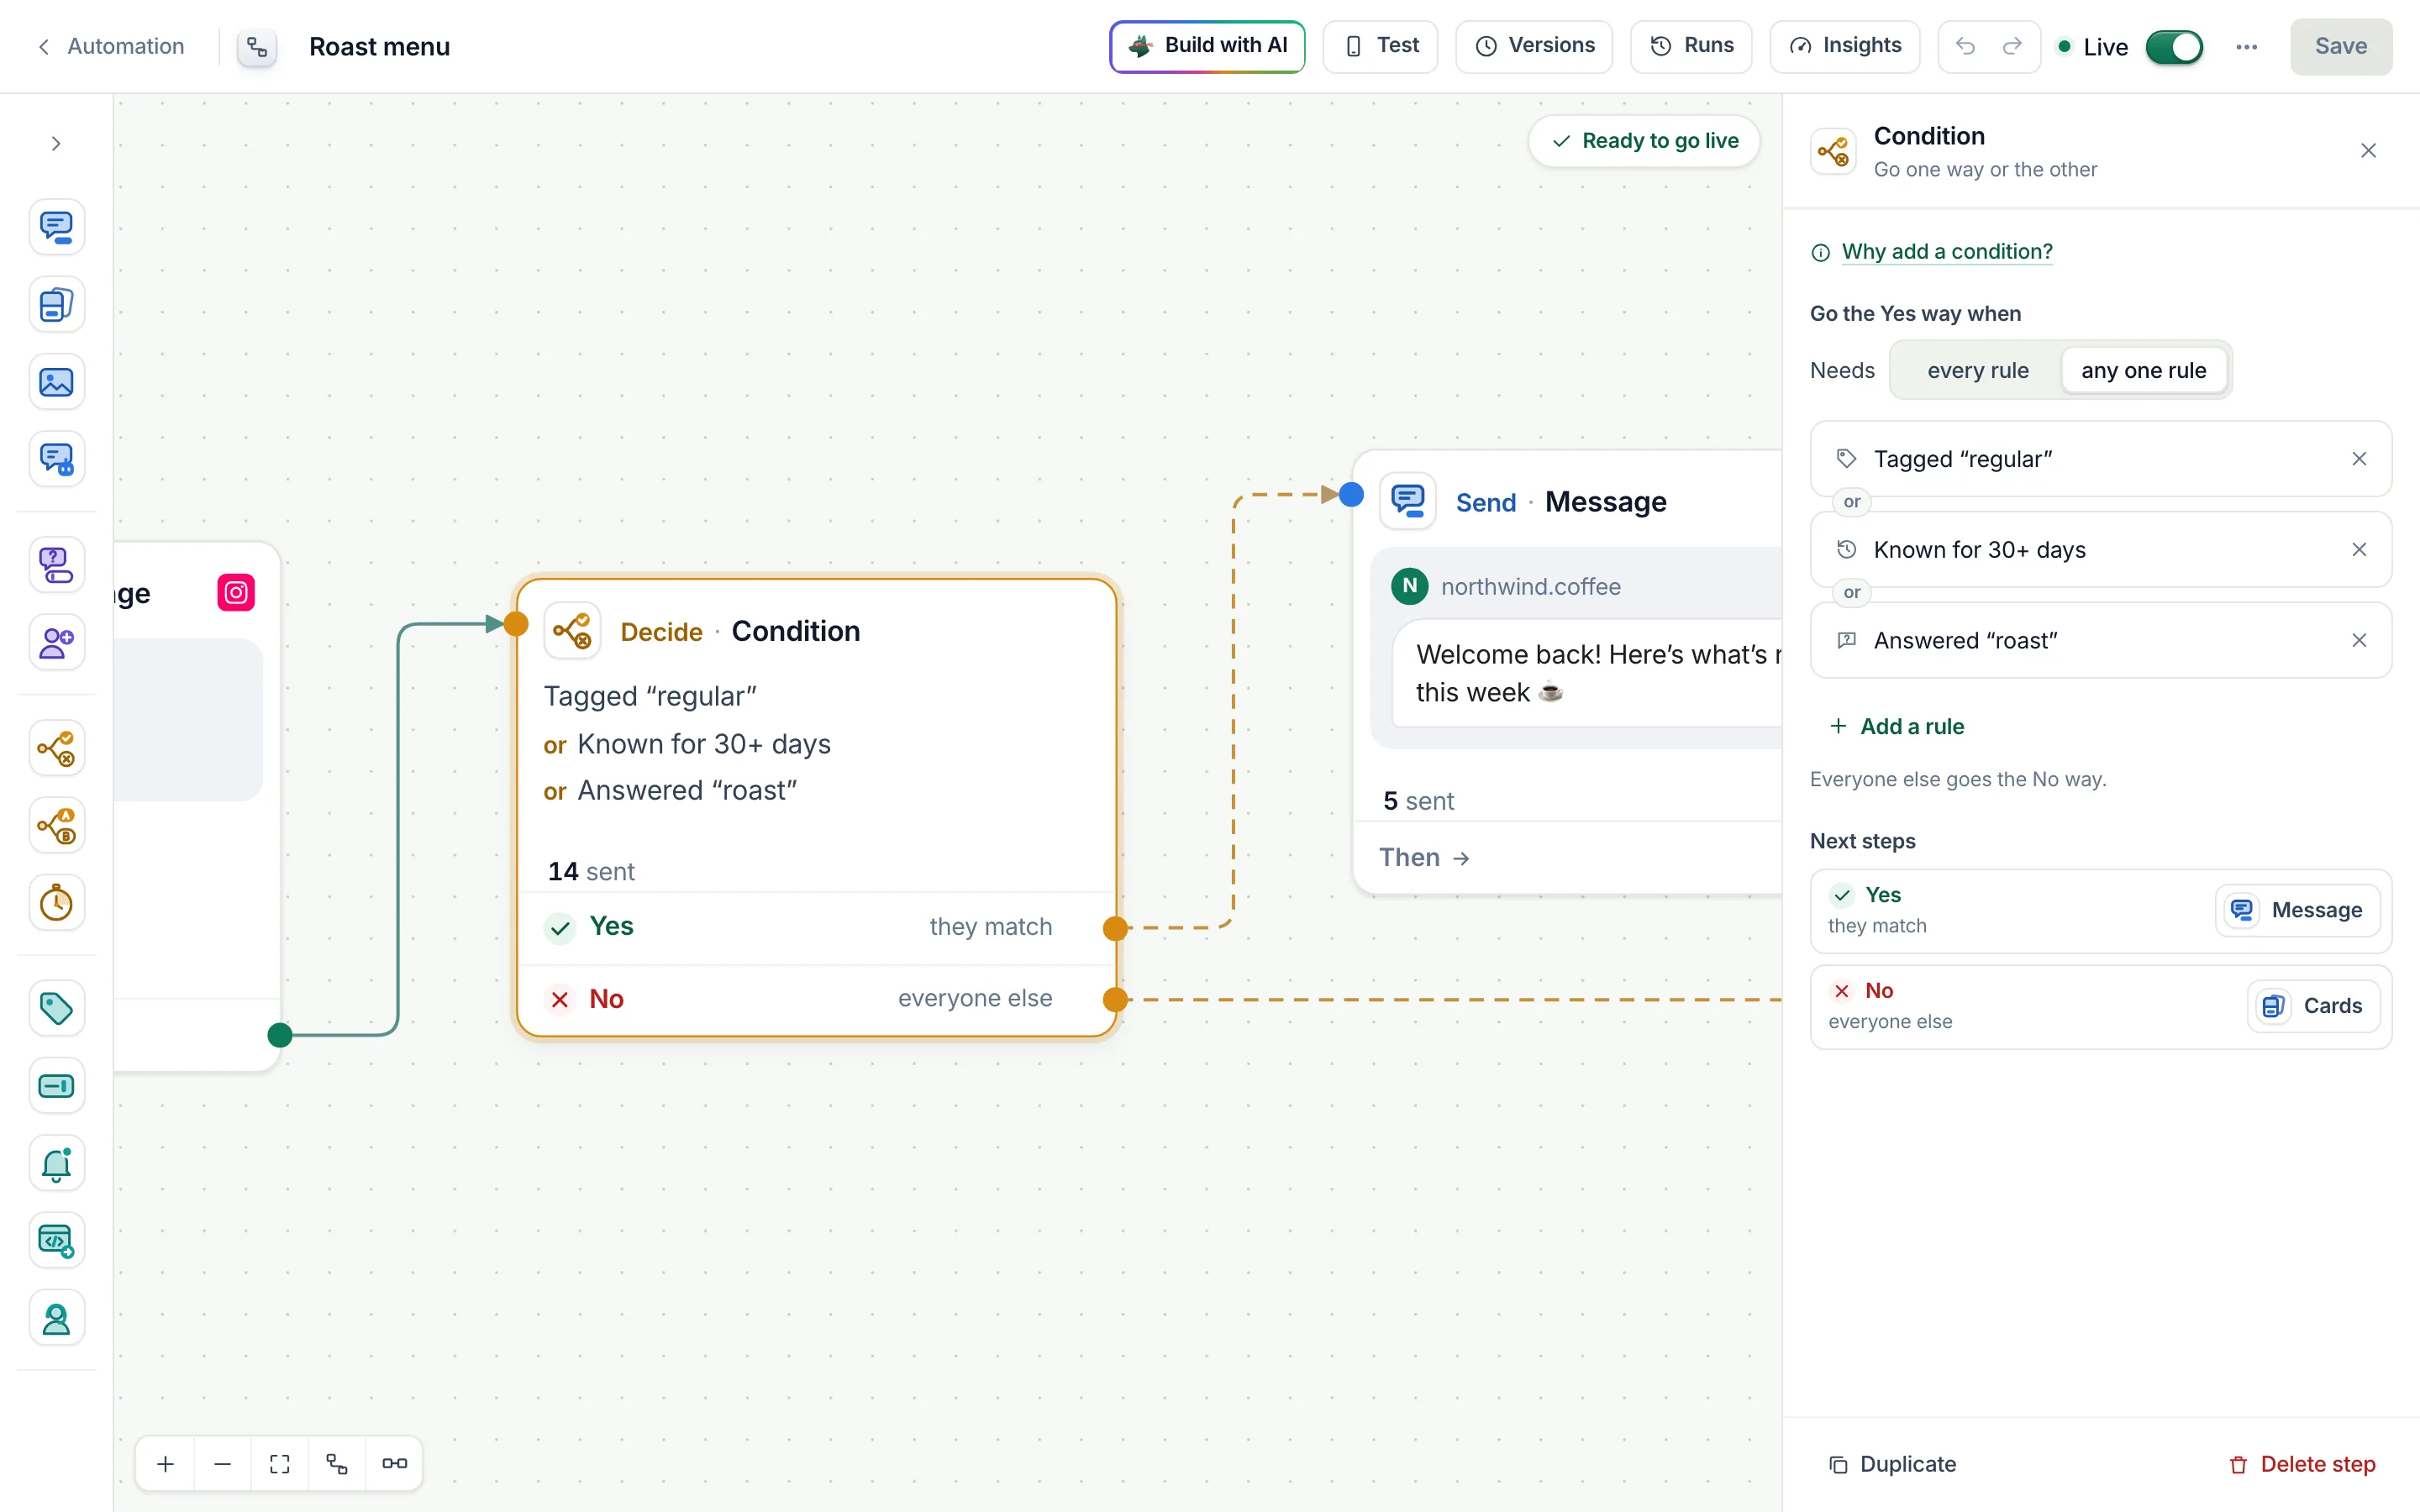
Task: Open "Why add a condition?" help link
Action: coord(1946,251)
